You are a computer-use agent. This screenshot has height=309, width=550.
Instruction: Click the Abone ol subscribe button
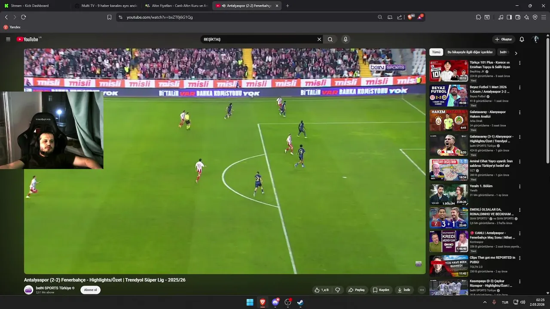[x=90, y=290]
